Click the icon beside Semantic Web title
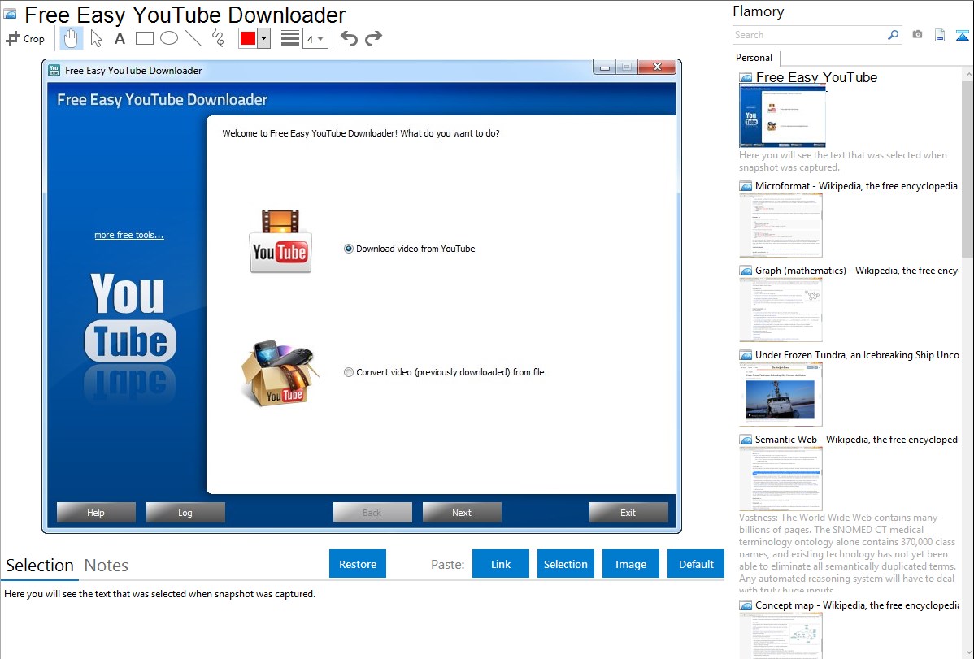Screen dimensions: 974x659 pos(746,440)
